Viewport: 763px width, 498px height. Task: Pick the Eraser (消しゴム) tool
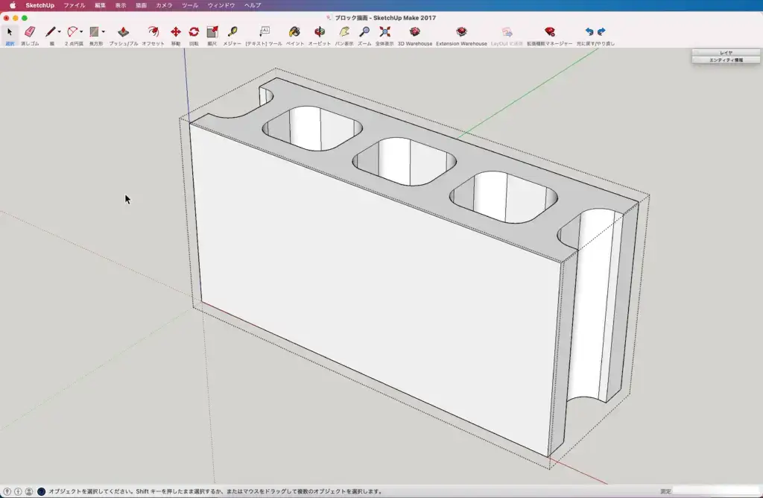click(30, 32)
